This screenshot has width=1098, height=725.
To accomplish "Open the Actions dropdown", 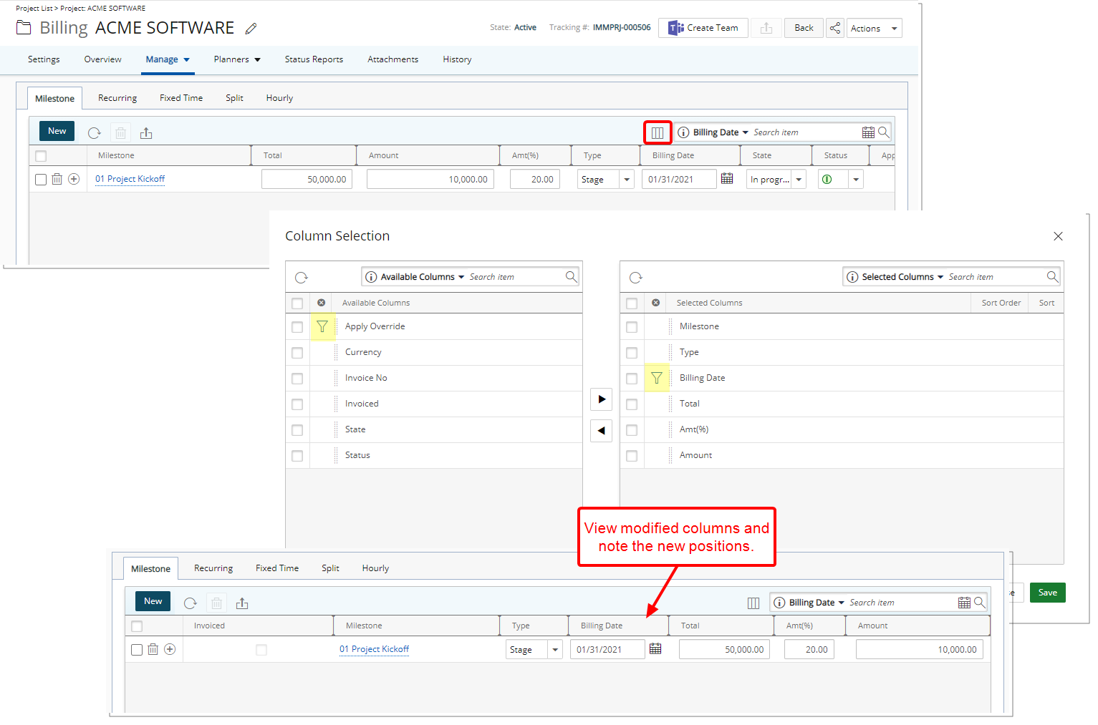I will (x=874, y=29).
